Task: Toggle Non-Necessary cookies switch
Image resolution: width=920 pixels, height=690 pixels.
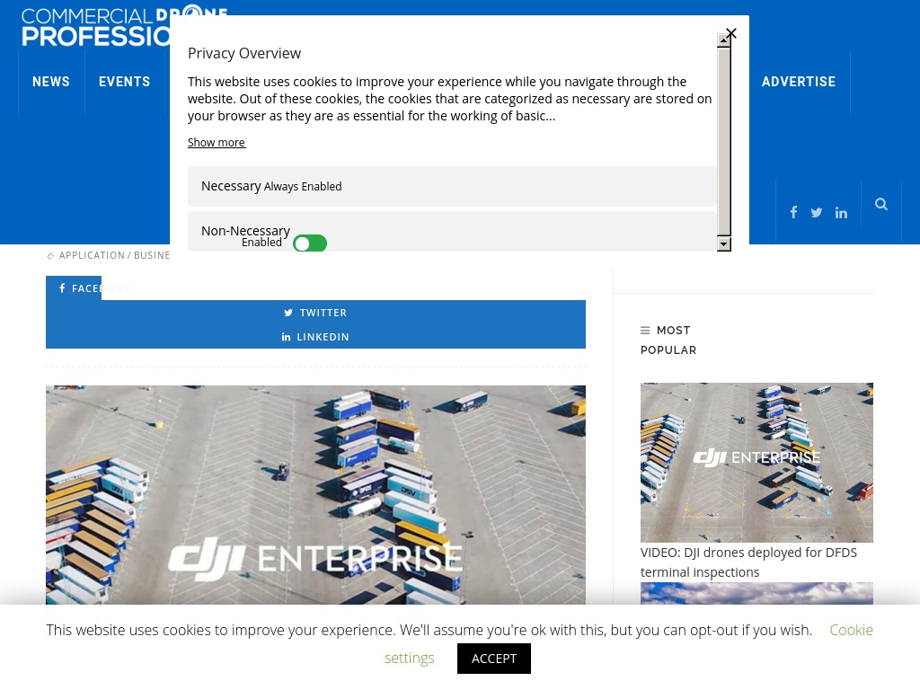Action: (x=310, y=243)
